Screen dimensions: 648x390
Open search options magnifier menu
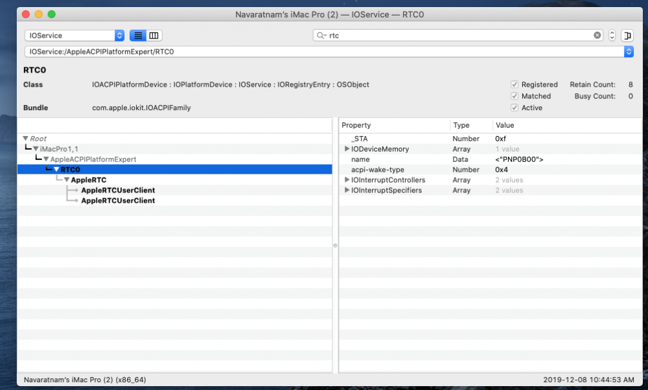[321, 36]
